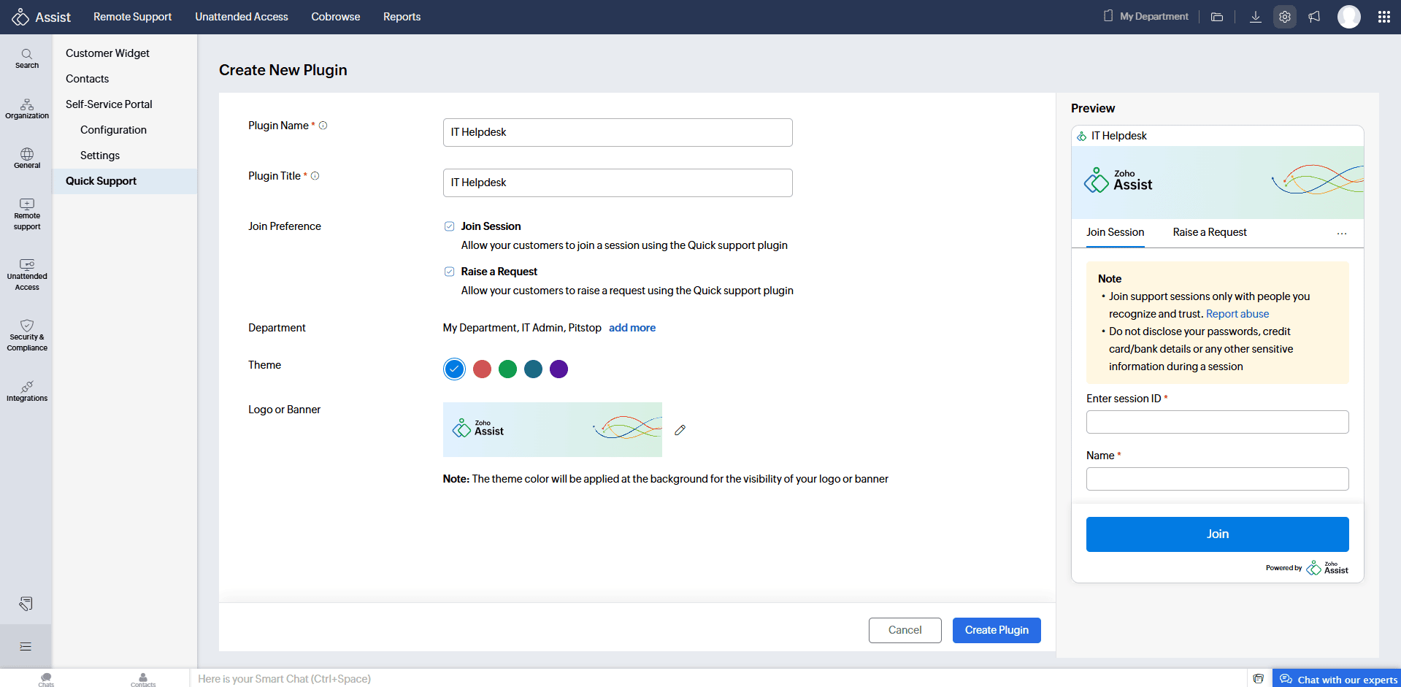This screenshot has width=1401, height=687.
Task: Edit the logo or banner with the pencil icon
Action: pos(680,430)
